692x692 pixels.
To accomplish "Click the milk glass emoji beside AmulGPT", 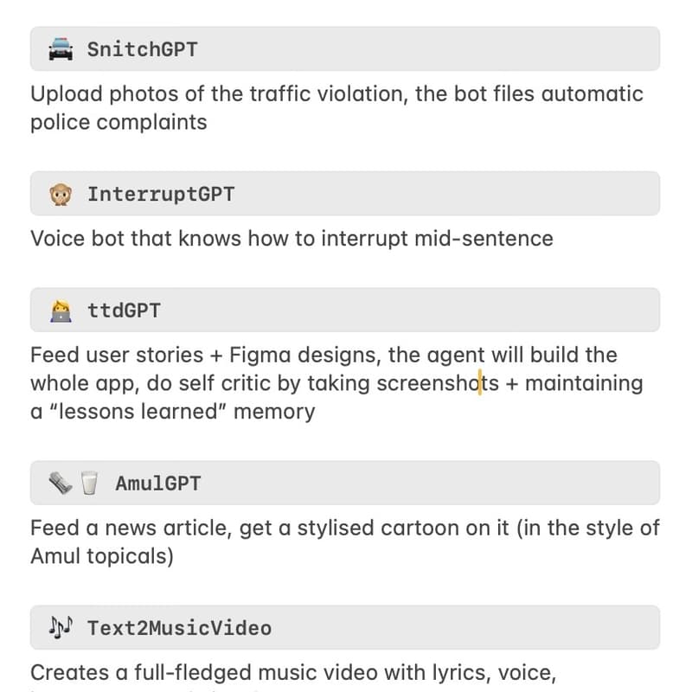I will click(x=89, y=484).
